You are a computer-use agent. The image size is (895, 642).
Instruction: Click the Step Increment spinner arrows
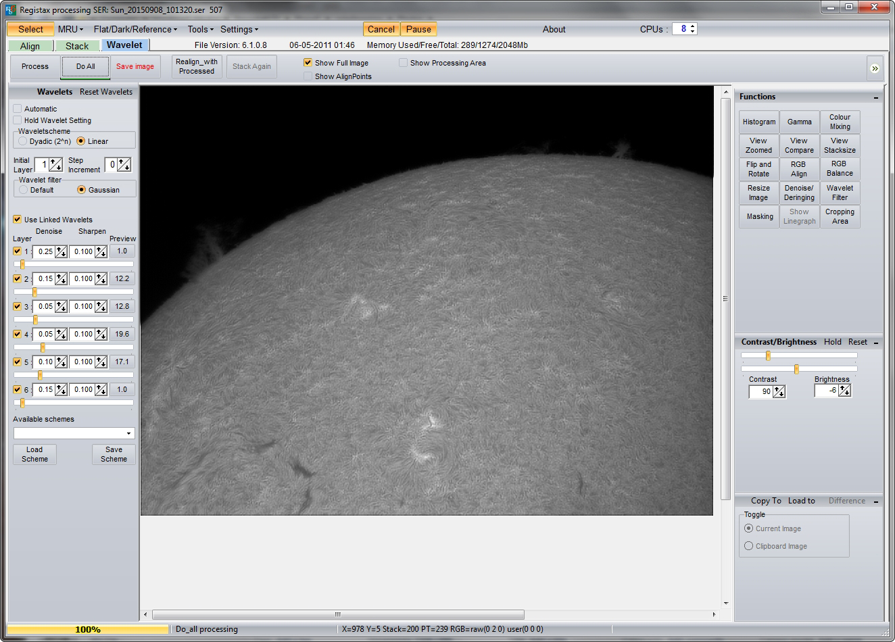click(x=124, y=164)
